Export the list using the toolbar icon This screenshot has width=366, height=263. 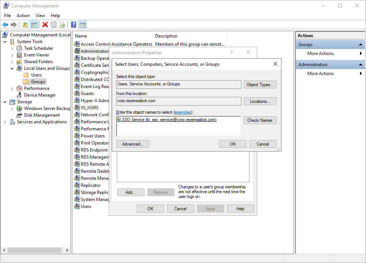click(62, 25)
